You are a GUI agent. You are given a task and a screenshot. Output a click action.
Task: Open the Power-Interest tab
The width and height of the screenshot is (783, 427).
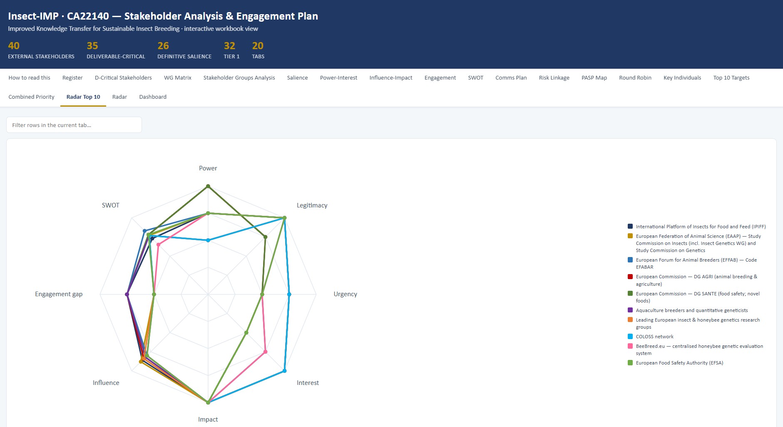coord(338,78)
